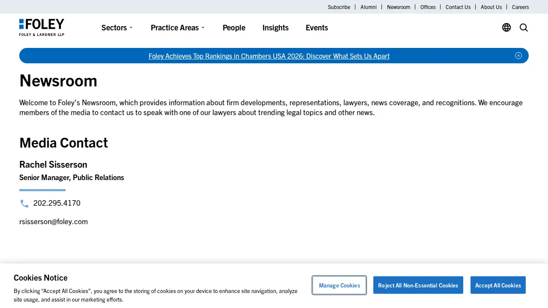This screenshot has width=548, height=308.
Task: Open the Events section
Action: [317, 27]
